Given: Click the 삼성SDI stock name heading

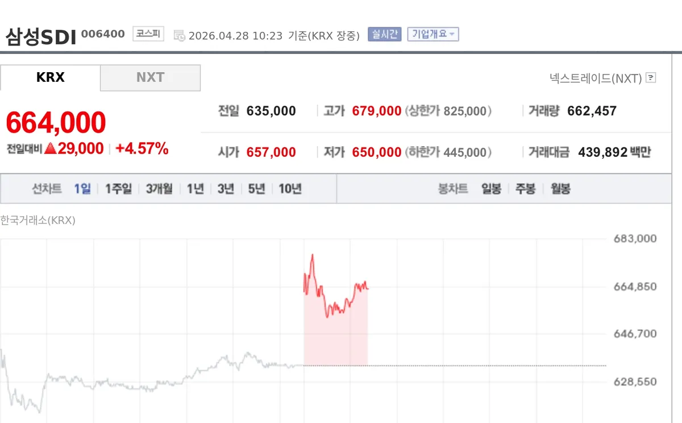Looking at the screenshot, I should pos(40,36).
